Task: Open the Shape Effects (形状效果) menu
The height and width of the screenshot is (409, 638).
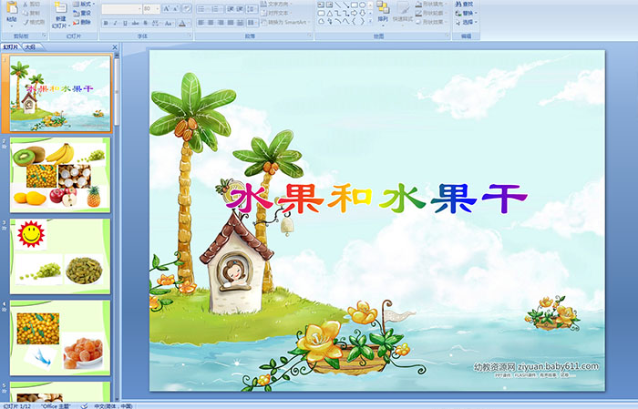Action: pyautogui.click(x=429, y=22)
